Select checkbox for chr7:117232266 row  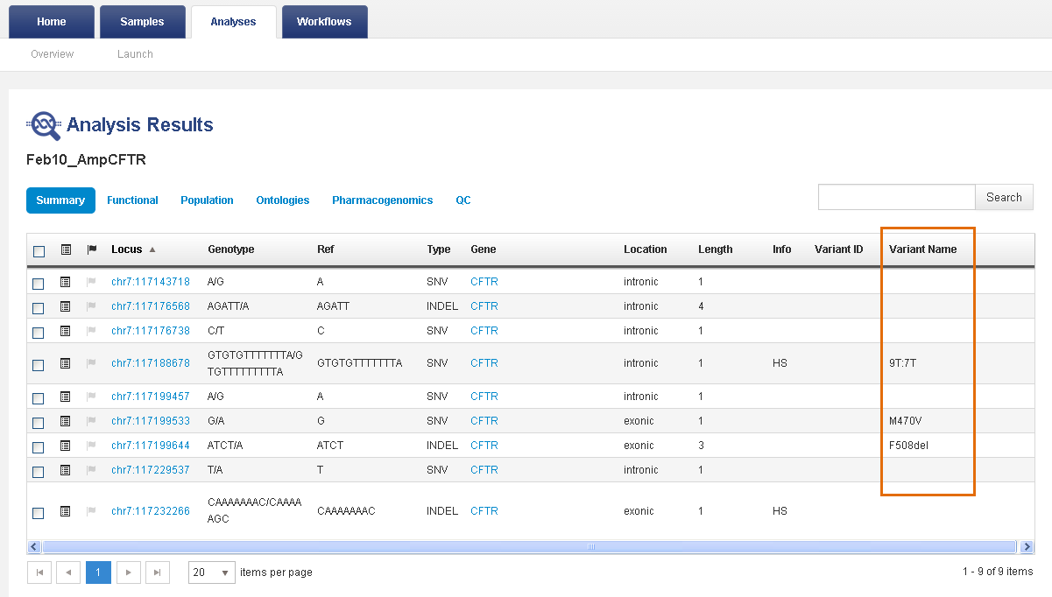[39, 513]
